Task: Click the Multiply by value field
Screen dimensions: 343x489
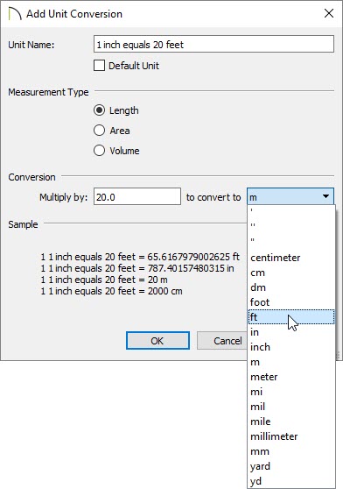Action: tap(137, 197)
